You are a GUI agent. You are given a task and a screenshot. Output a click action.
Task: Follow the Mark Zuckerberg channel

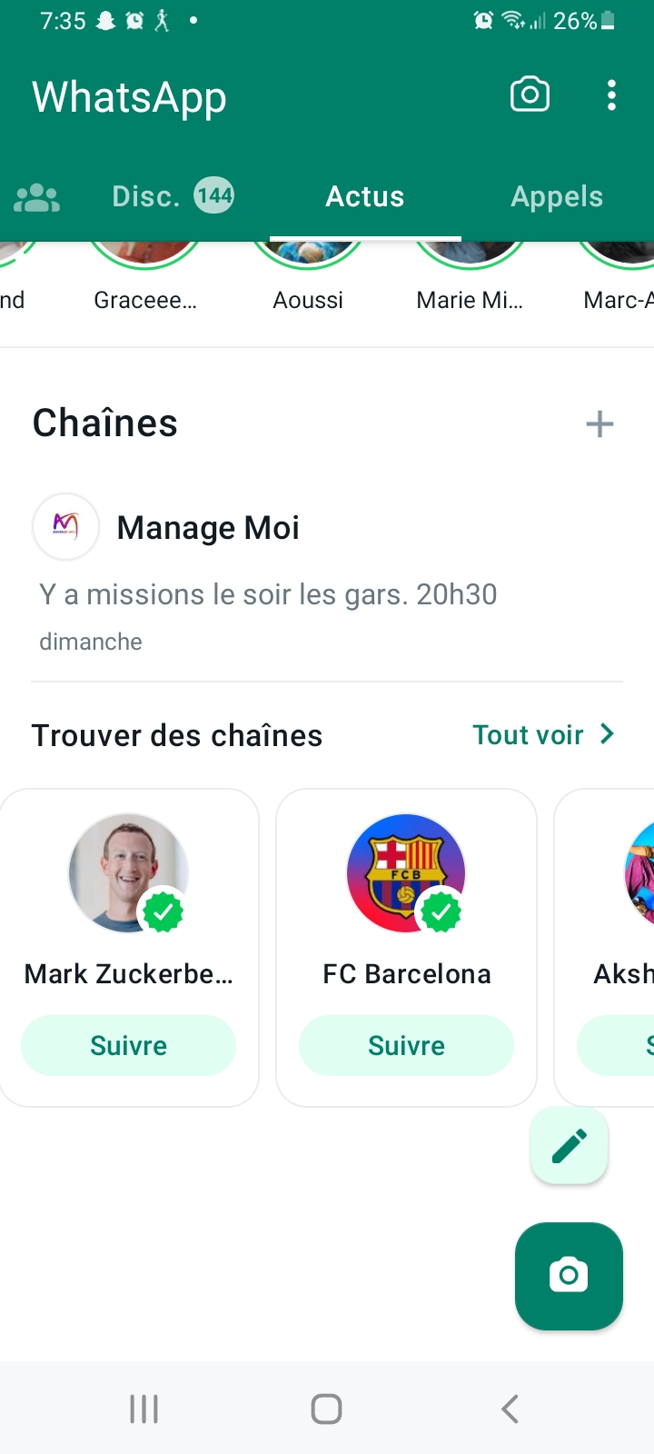128,1045
